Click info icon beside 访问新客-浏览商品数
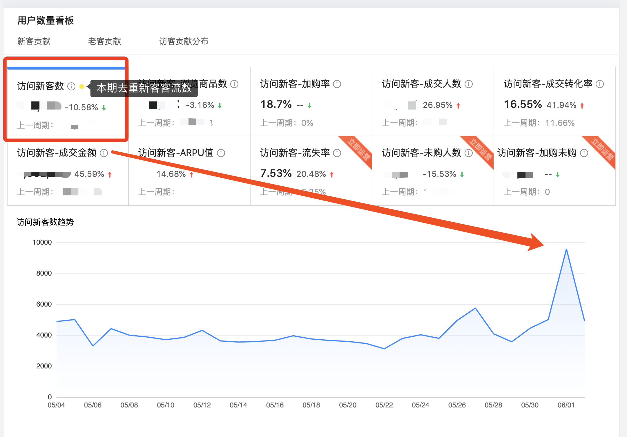627x437 pixels. click(234, 84)
